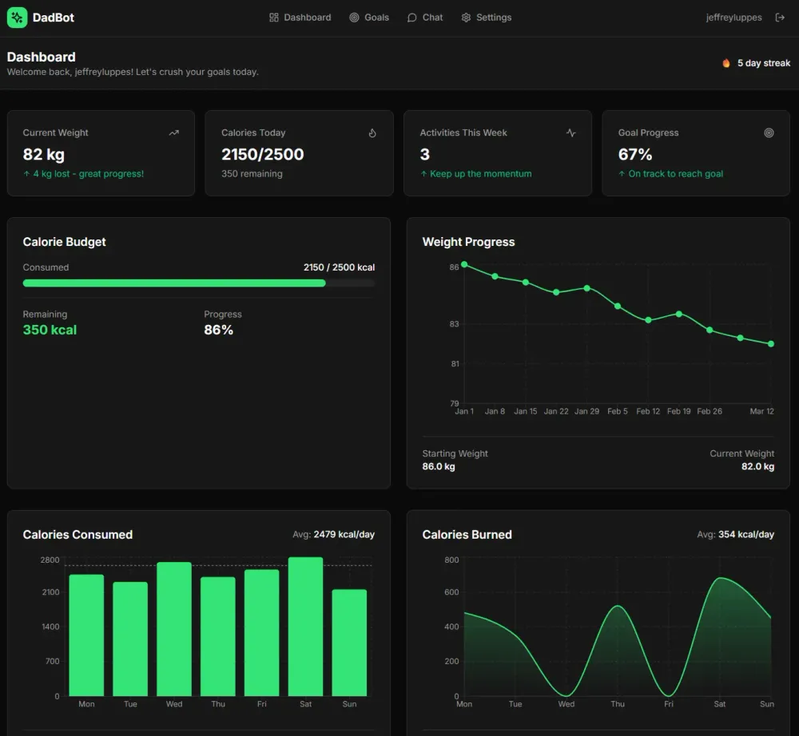
Task: Click the flame icon on Calories Today
Action: pos(372,133)
